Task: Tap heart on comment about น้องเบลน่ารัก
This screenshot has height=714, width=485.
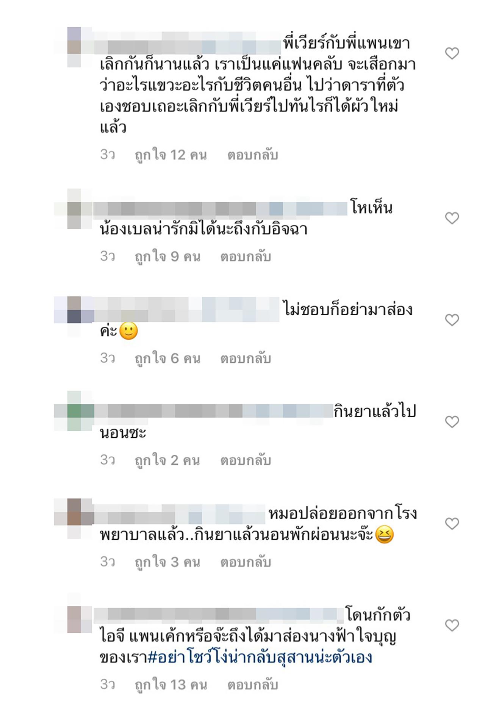Action: 452,218
